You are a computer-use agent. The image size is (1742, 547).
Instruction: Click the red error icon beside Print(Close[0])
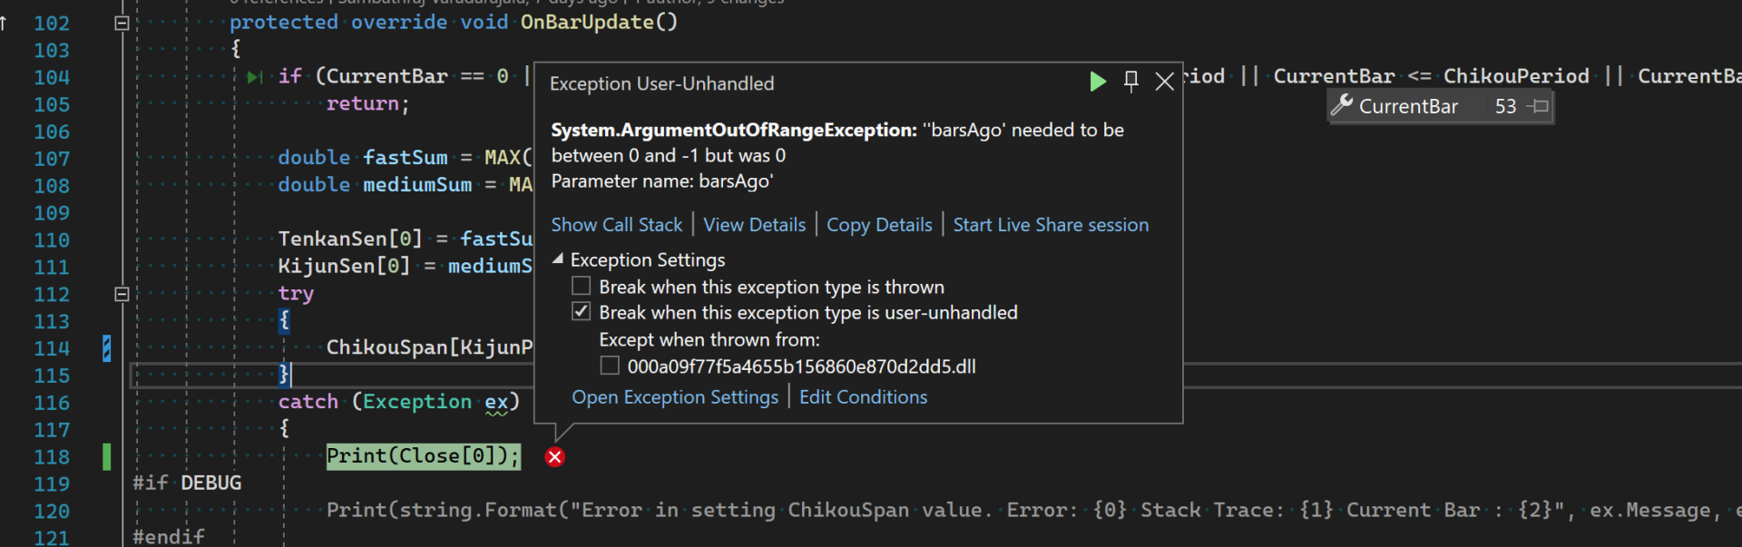555,457
